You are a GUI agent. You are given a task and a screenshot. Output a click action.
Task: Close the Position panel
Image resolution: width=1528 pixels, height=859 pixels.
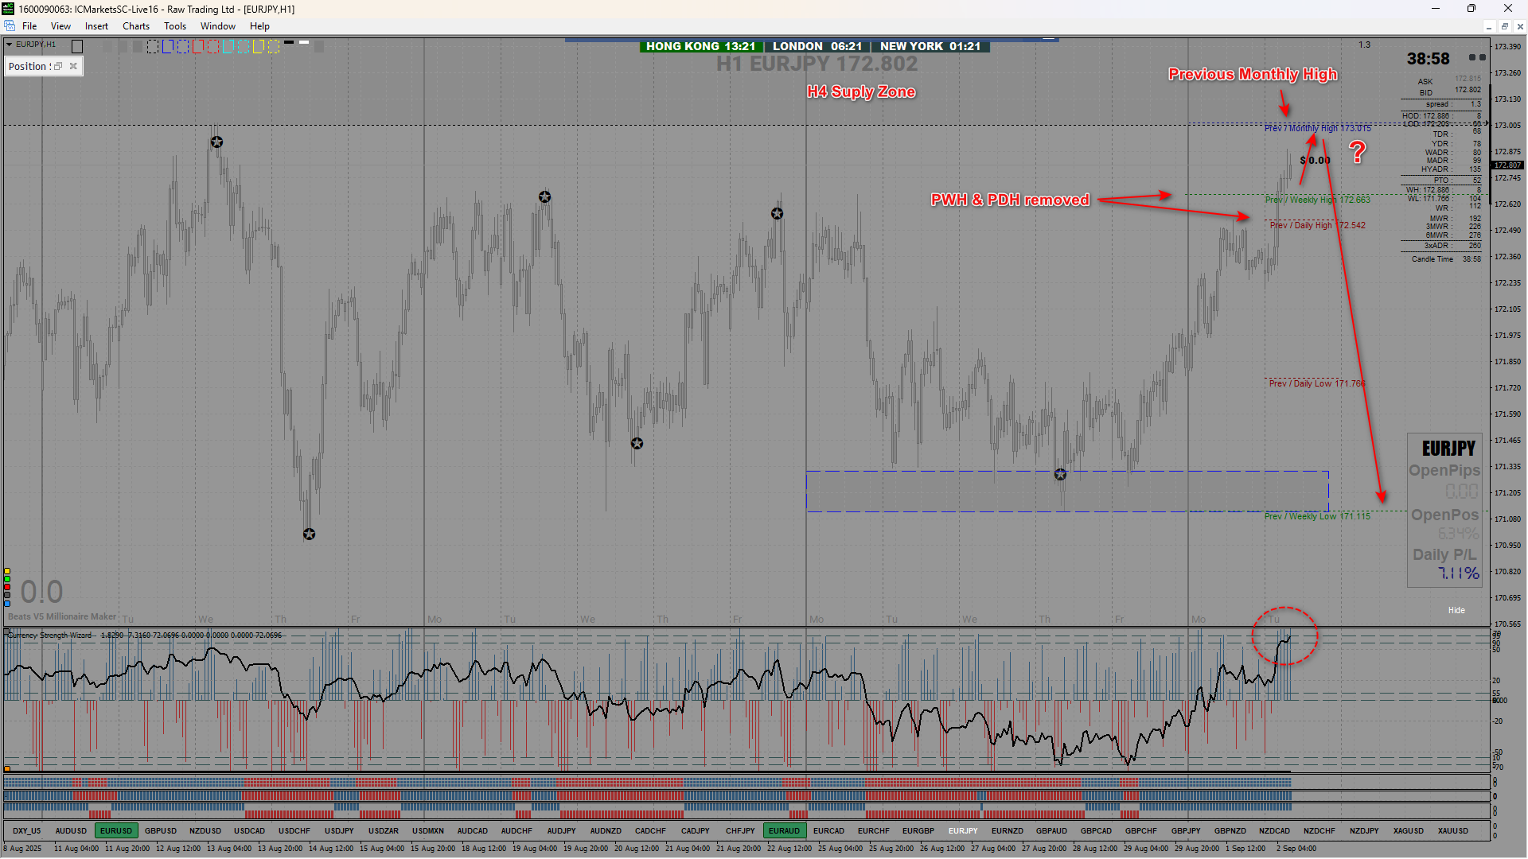coord(73,66)
